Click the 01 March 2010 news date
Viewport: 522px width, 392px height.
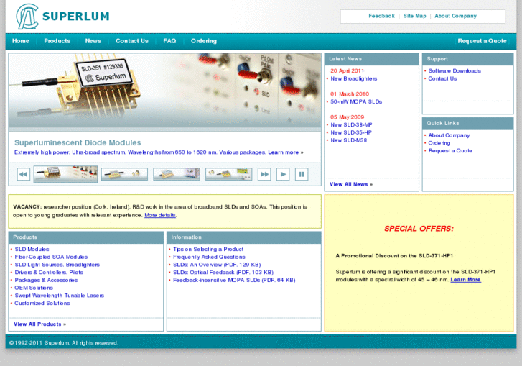(x=350, y=94)
